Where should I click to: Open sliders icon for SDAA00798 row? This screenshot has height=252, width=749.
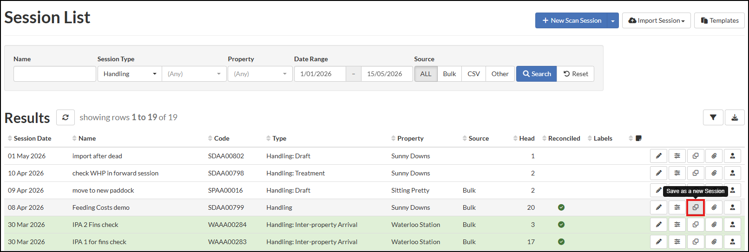coord(677,173)
